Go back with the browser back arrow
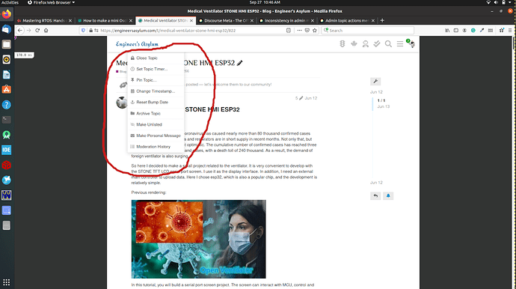The image size is (516, 289). [x=20, y=30]
